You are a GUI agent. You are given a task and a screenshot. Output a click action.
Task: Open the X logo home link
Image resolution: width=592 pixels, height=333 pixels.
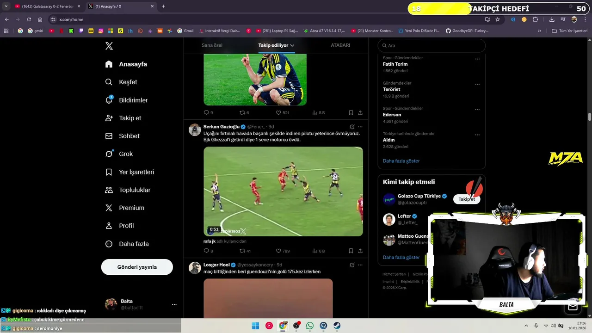[109, 46]
